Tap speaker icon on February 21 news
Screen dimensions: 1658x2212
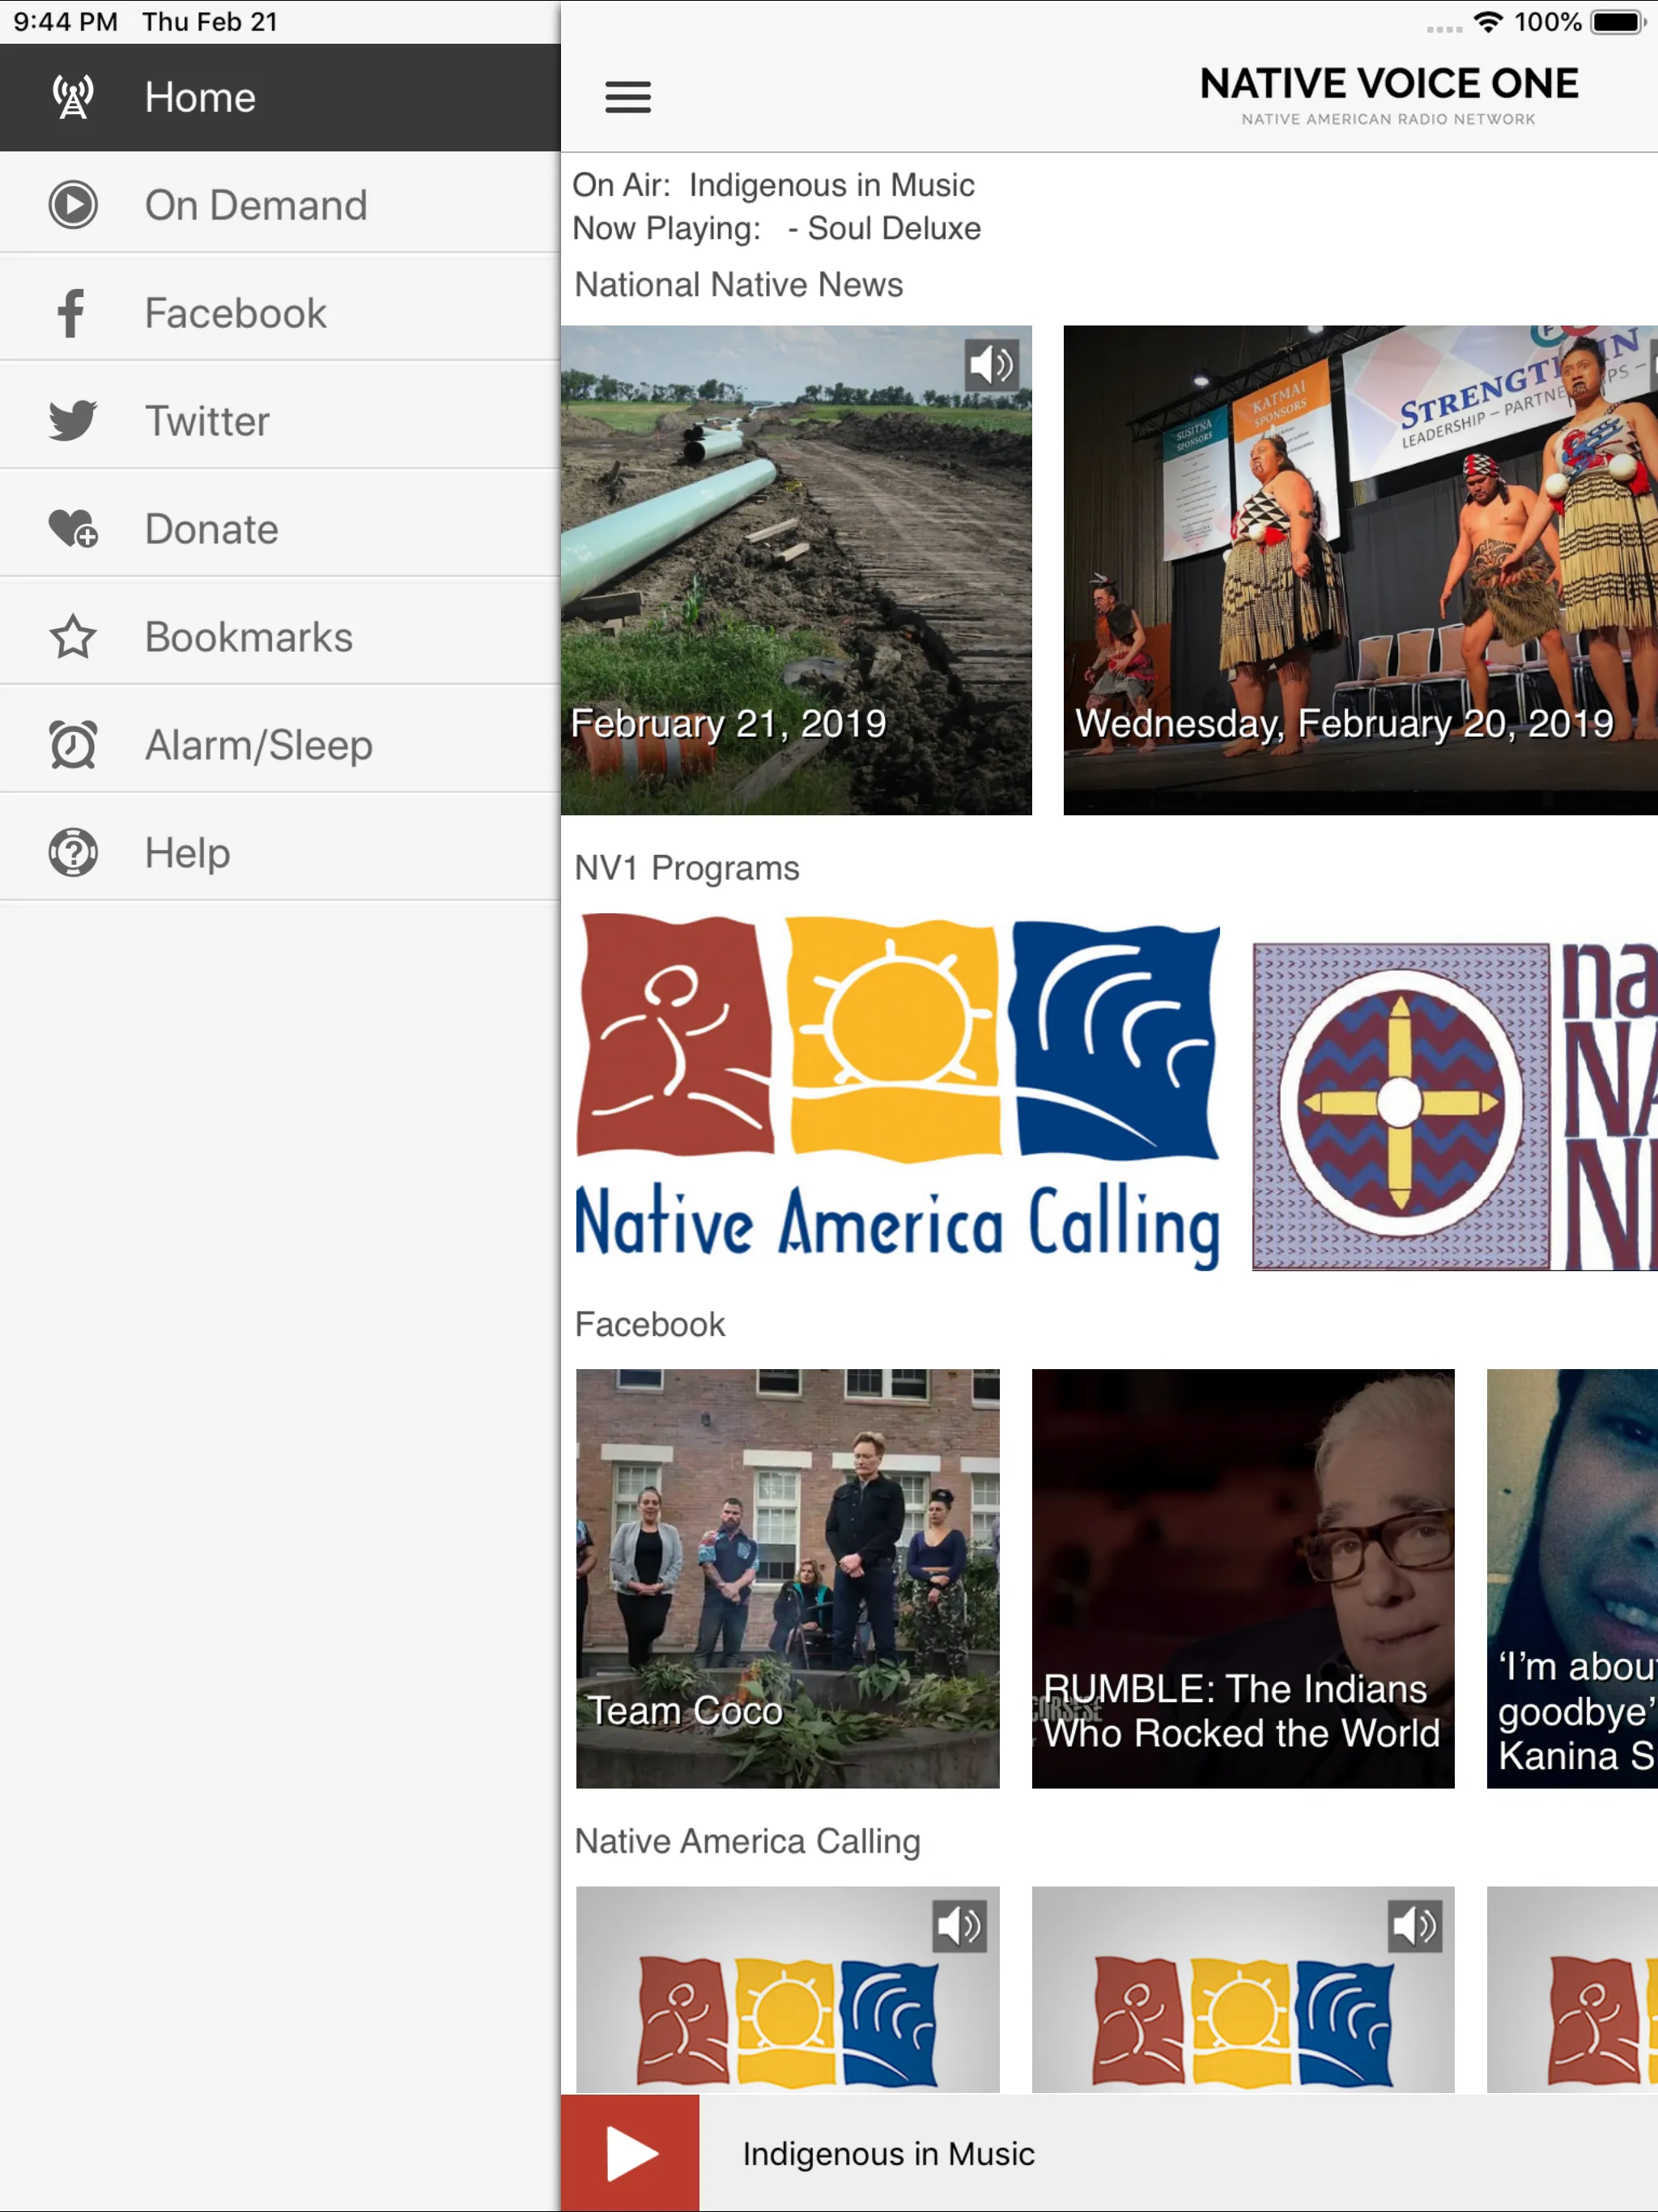click(x=991, y=365)
